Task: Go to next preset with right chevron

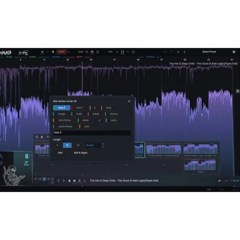Action: point(184,52)
